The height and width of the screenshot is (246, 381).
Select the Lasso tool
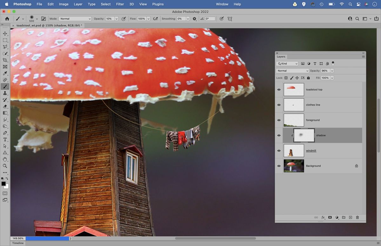click(5, 47)
